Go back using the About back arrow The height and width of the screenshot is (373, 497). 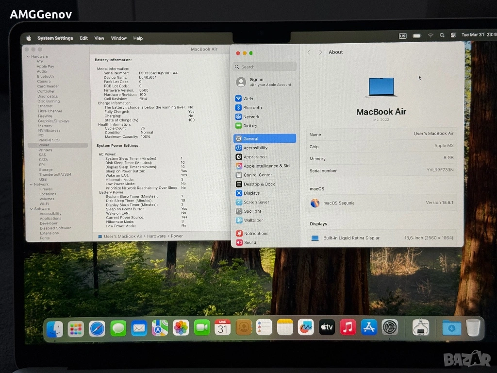click(309, 52)
